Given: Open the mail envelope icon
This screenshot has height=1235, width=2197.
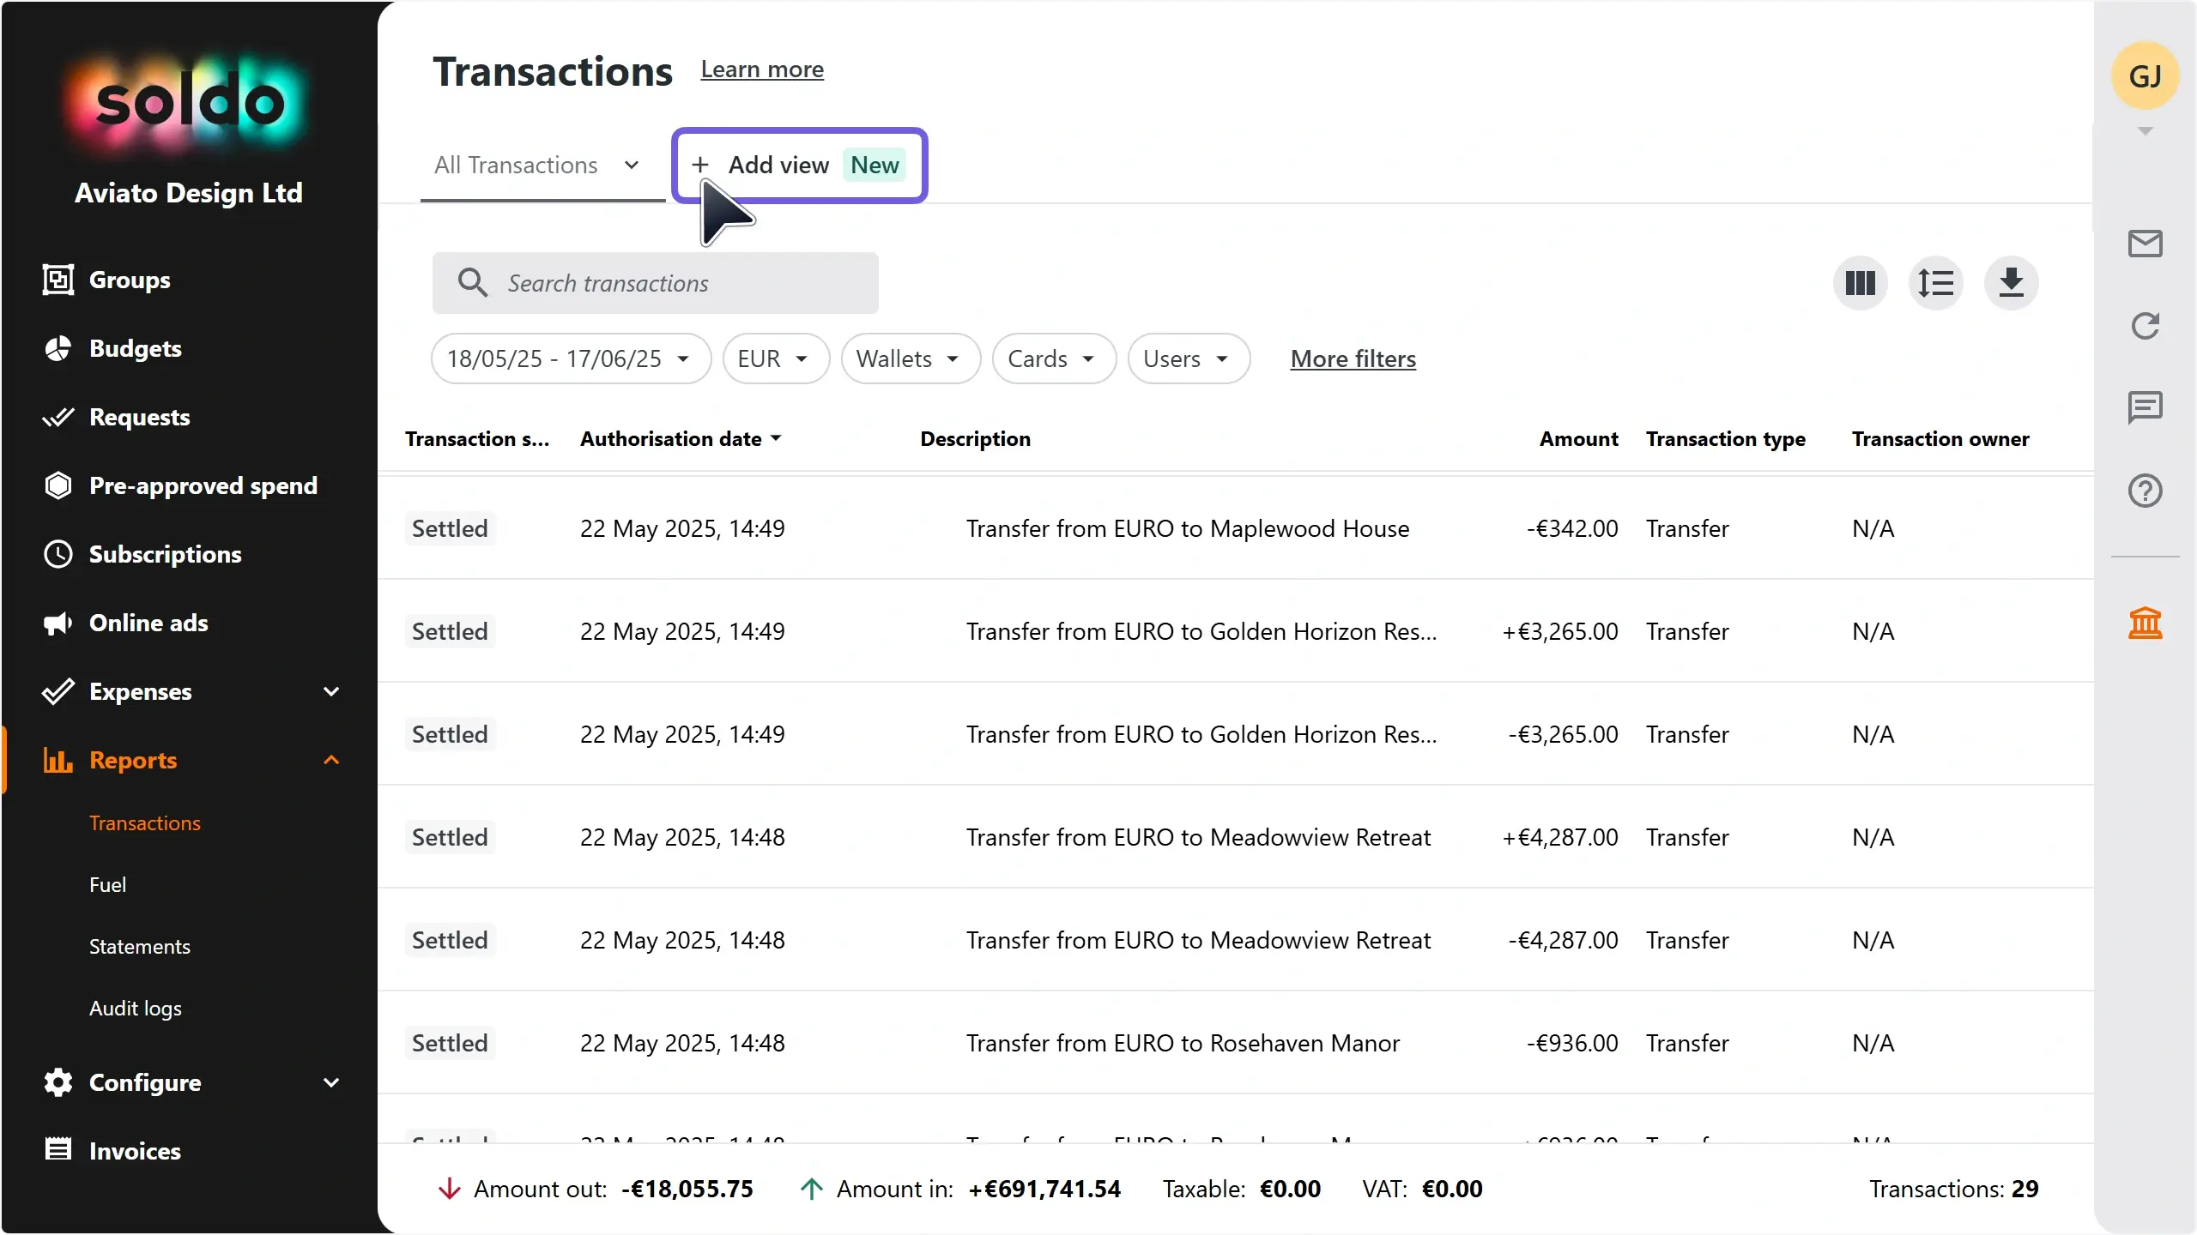Looking at the screenshot, I should 2145,244.
